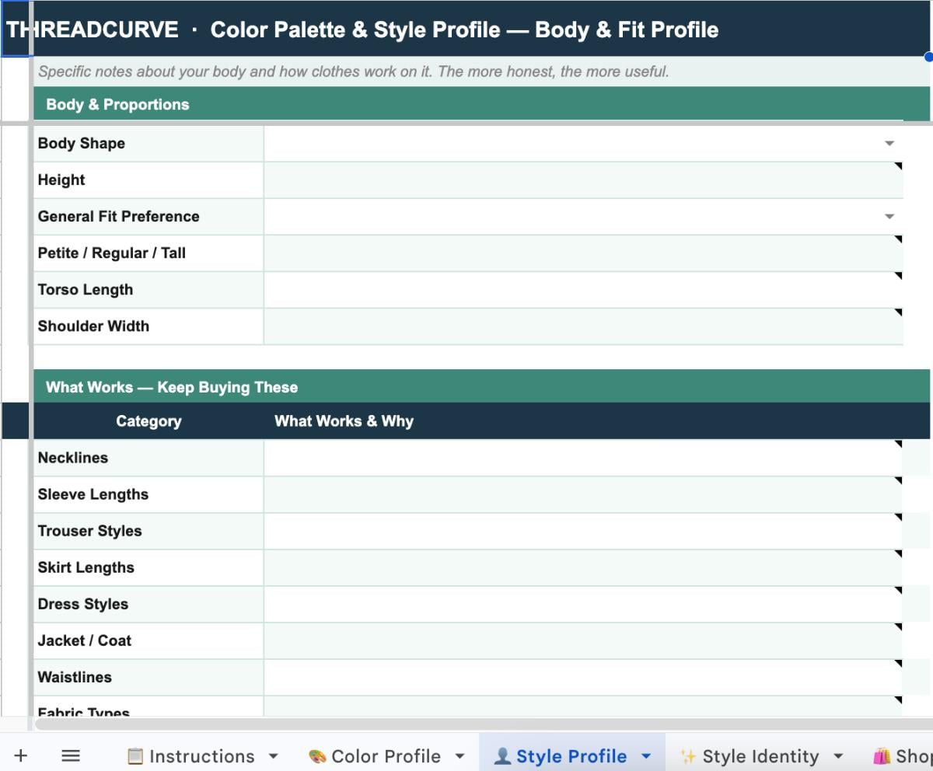The width and height of the screenshot is (933, 771).
Task: Open the Style Profile tab options menu
Action: click(645, 755)
